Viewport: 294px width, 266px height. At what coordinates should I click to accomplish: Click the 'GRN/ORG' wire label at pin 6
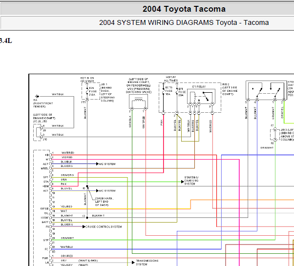(x=67, y=175)
